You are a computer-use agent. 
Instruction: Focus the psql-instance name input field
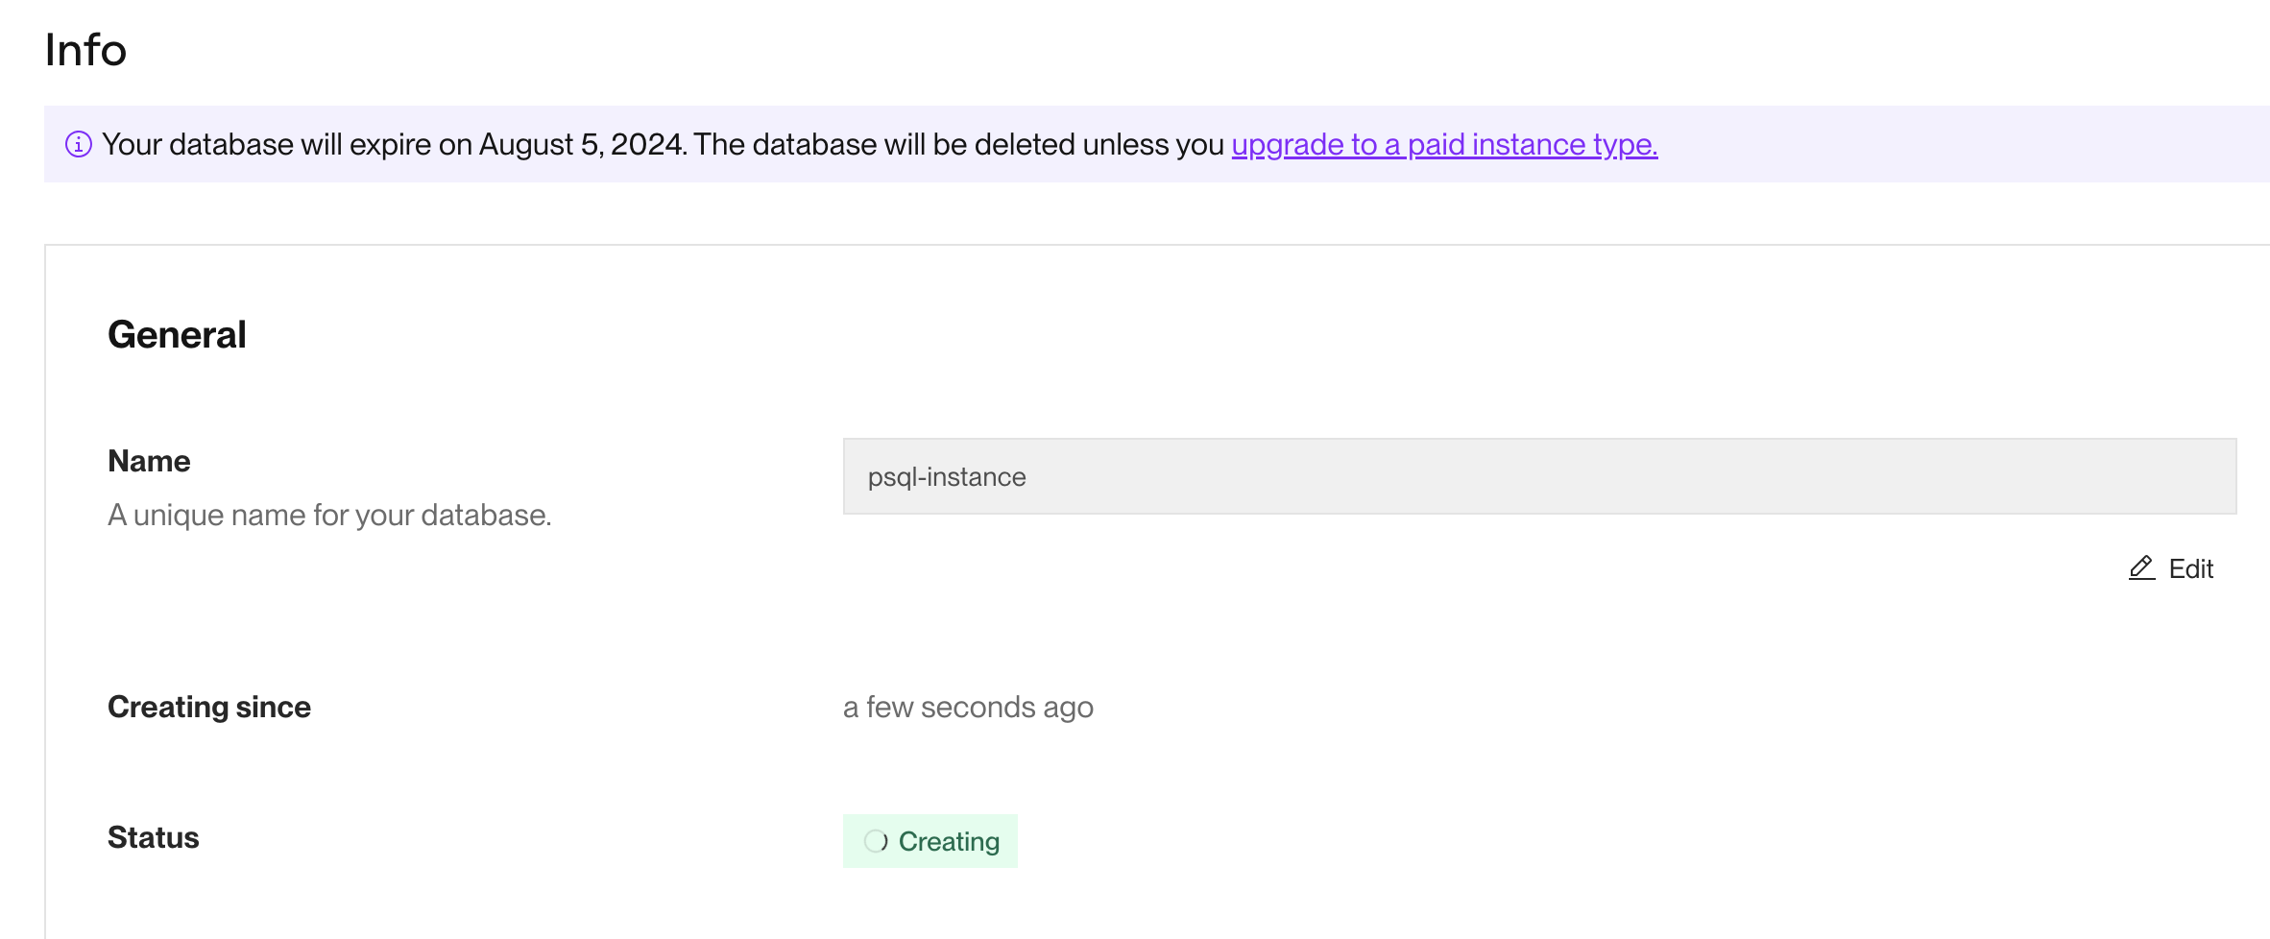[x=1538, y=476]
